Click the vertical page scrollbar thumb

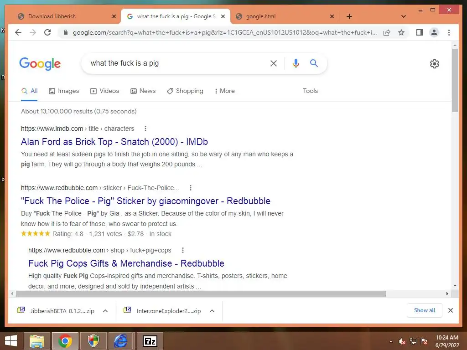tap(455, 80)
